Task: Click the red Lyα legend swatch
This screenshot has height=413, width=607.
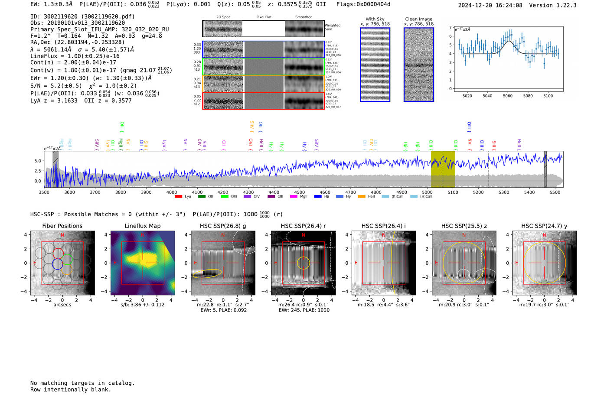Action: 178,196
